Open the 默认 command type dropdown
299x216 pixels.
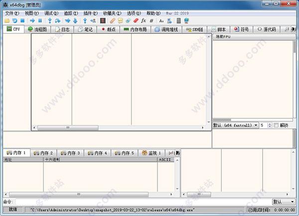coord(284,202)
